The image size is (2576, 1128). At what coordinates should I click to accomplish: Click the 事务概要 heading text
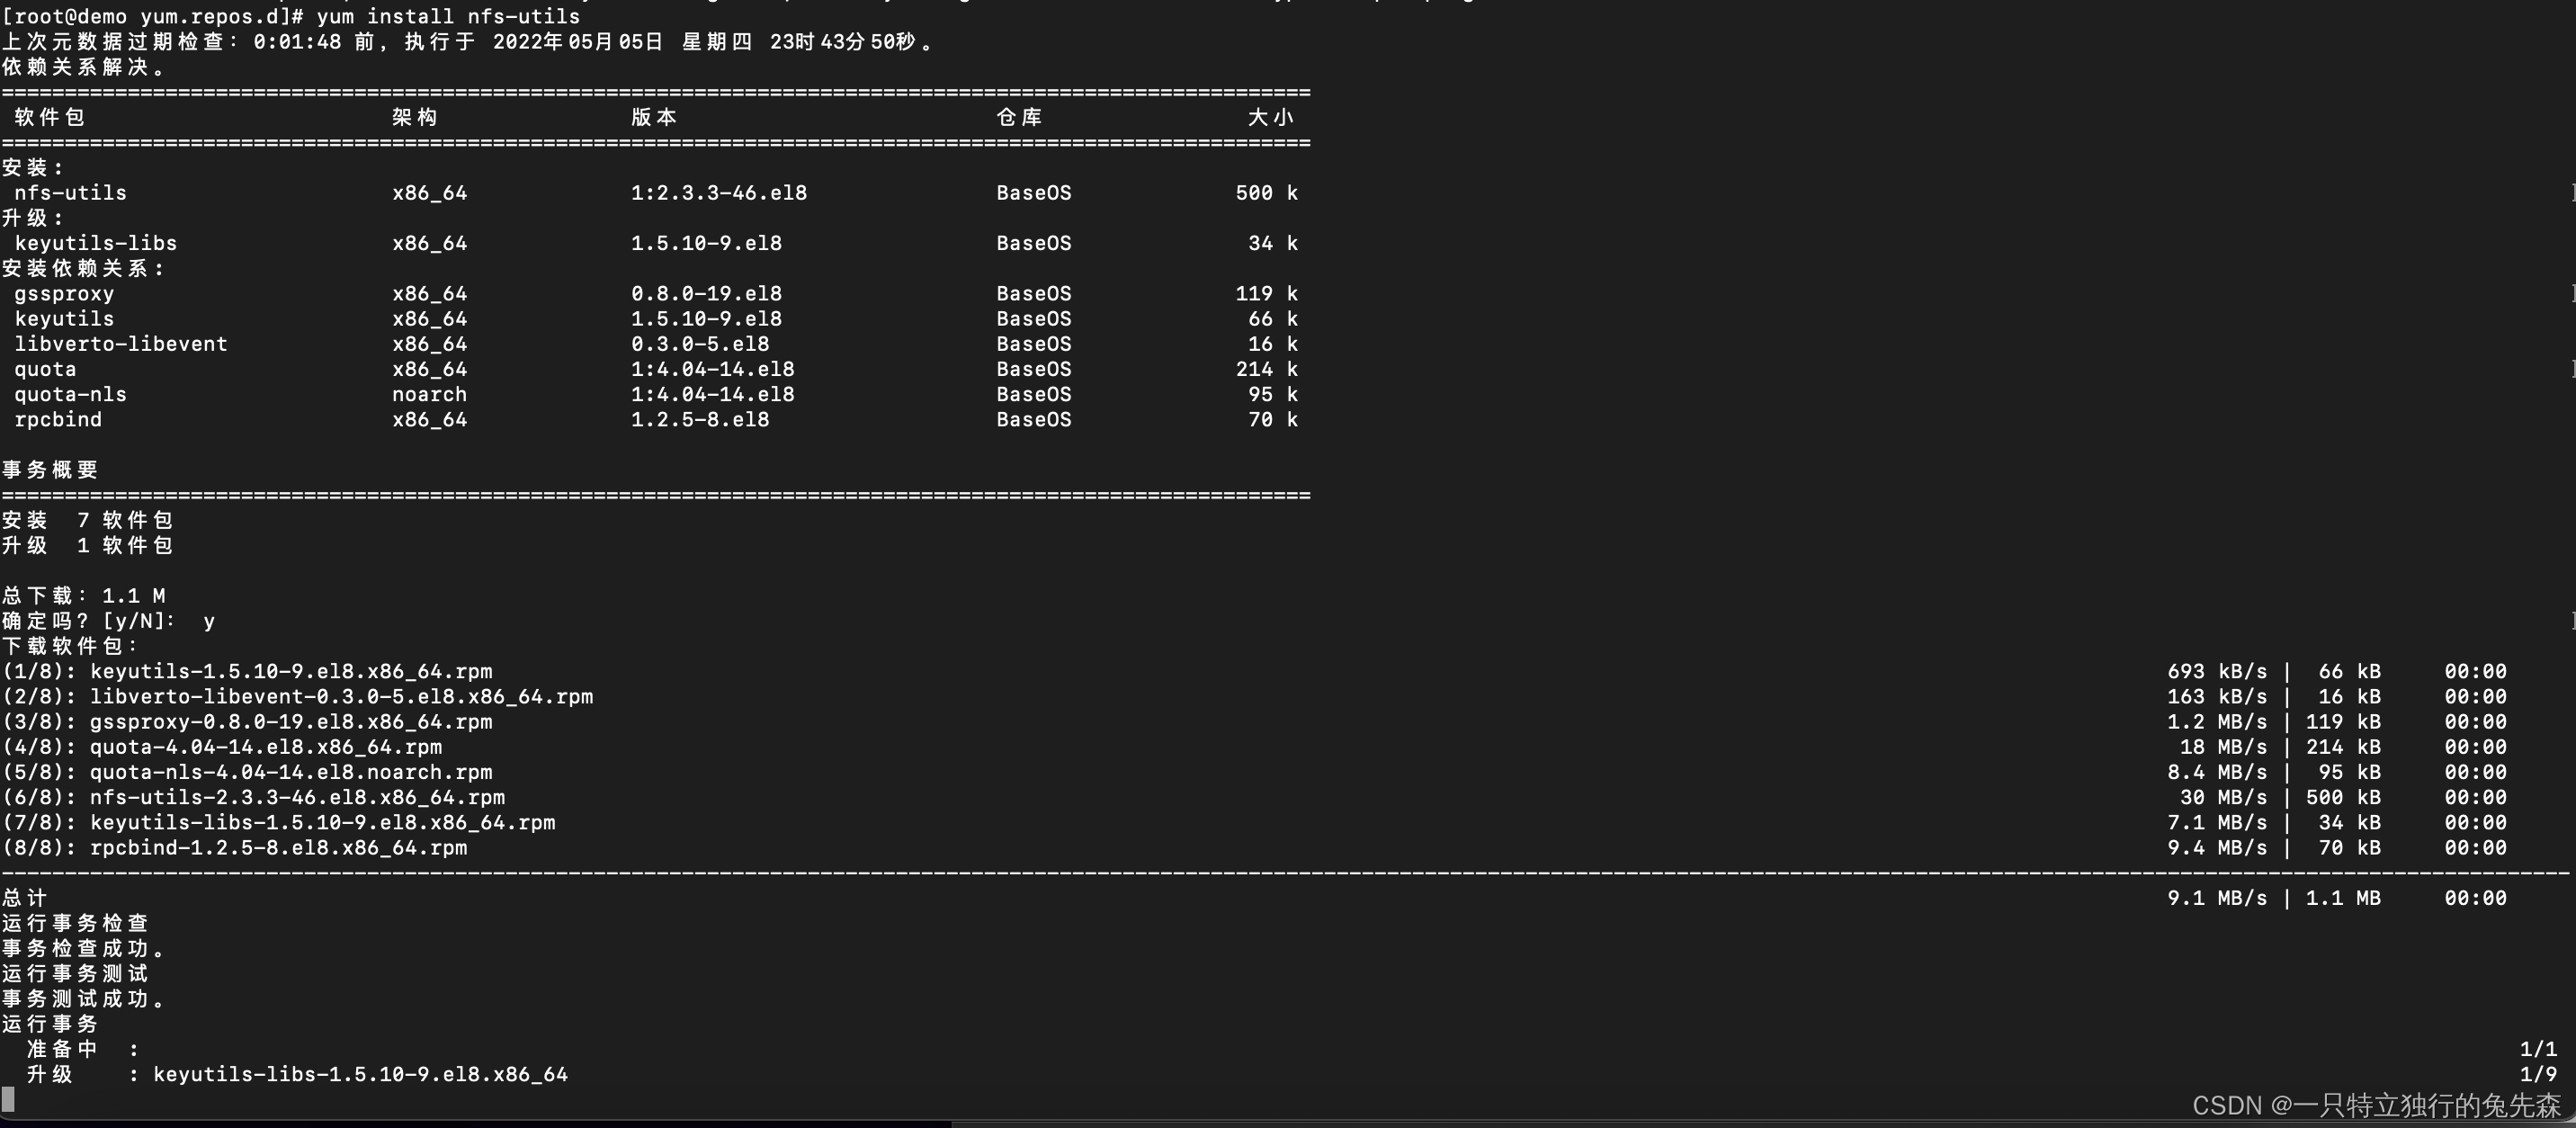point(50,469)
